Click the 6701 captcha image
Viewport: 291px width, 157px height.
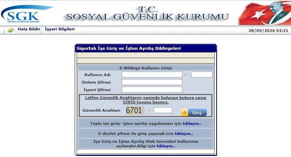(135, 110)
